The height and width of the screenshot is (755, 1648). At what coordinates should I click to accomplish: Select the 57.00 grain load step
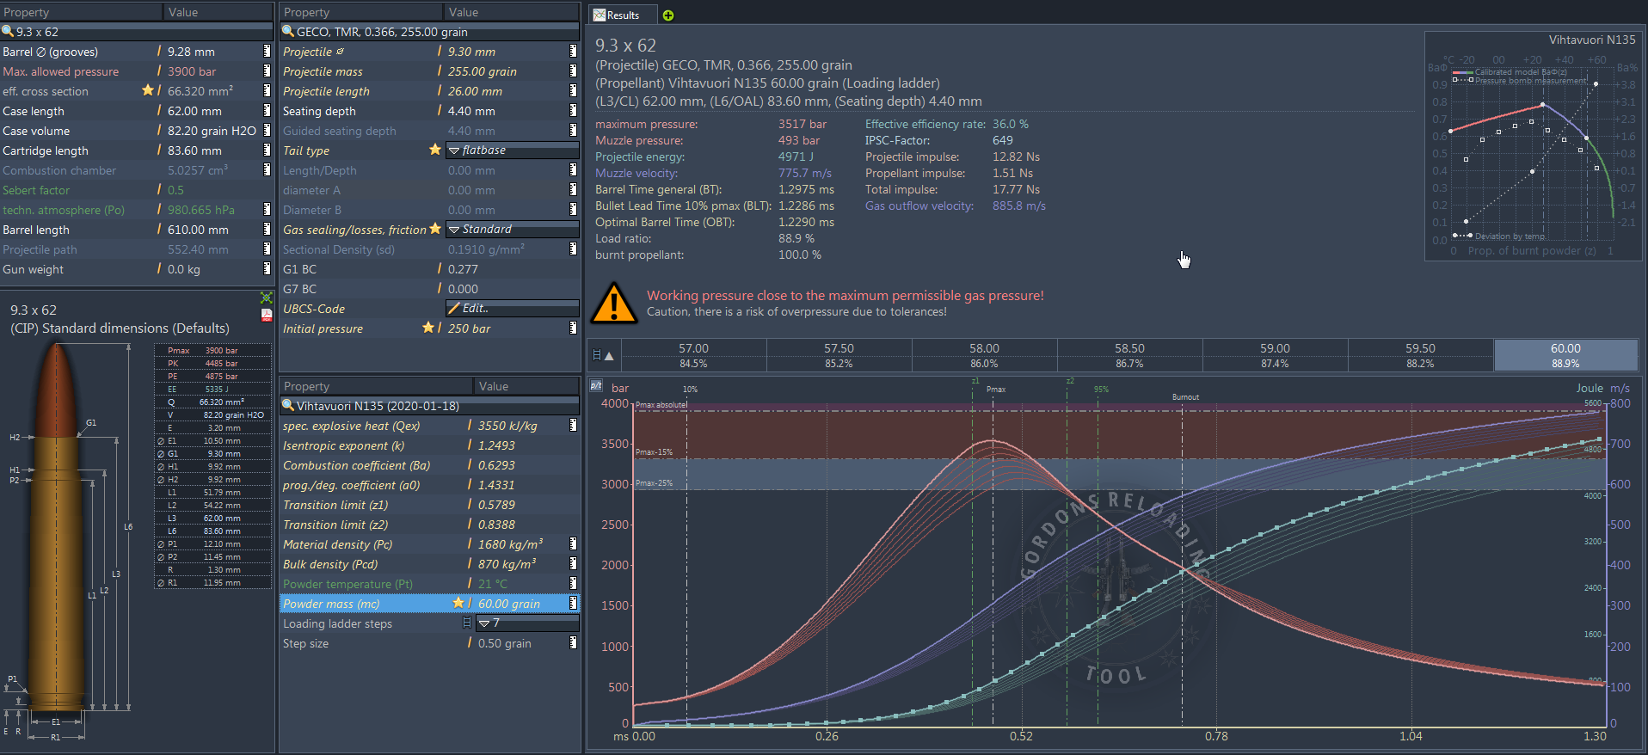pyautogui.click(x=693, y=355)
